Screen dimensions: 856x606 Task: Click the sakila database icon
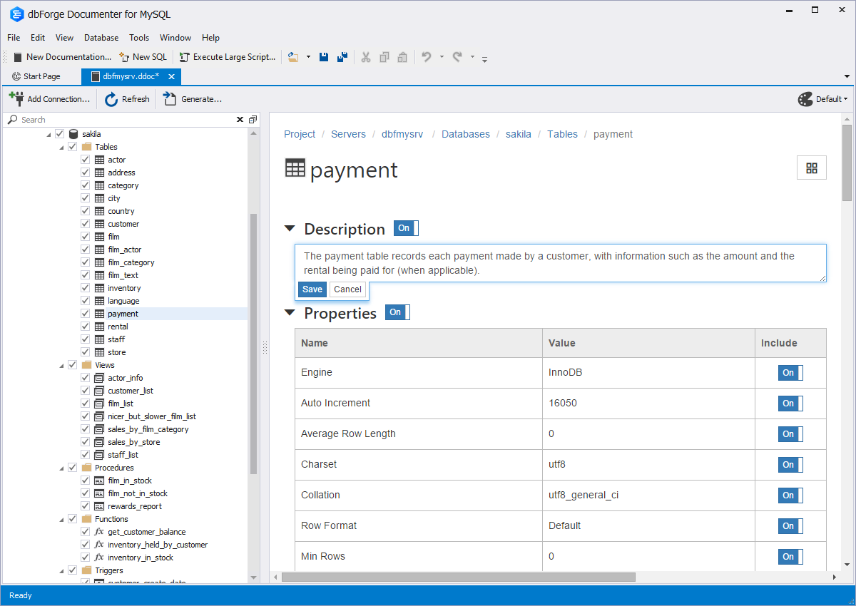coord(73,134)
